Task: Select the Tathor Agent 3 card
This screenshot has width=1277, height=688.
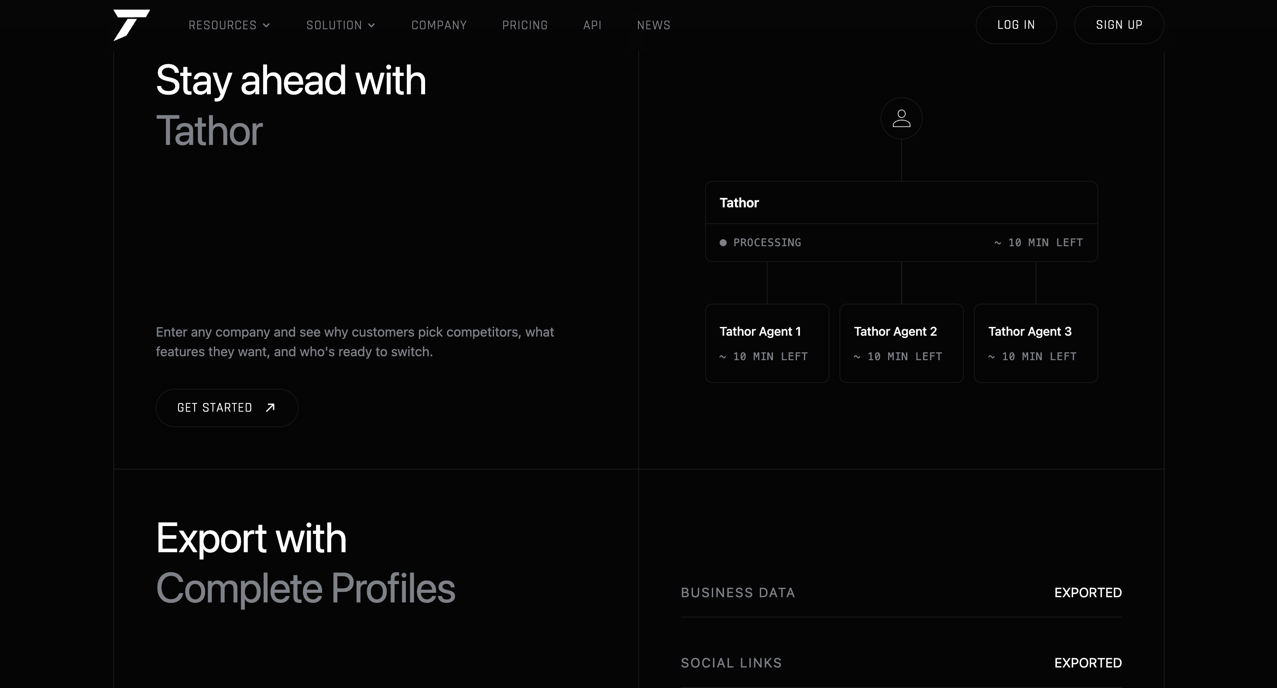Action: coord(1036,343)
